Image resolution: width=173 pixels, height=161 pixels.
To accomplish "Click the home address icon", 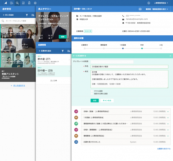I will coord(123,23).
